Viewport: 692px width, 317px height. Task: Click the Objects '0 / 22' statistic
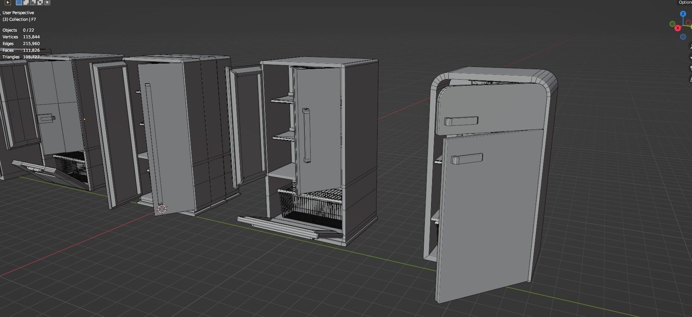29,30
